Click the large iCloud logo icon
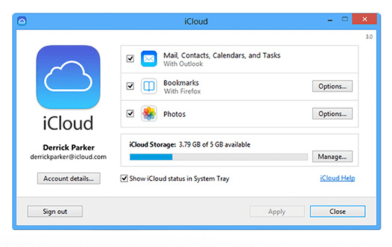The image size is (392, 247). point(68,77)
